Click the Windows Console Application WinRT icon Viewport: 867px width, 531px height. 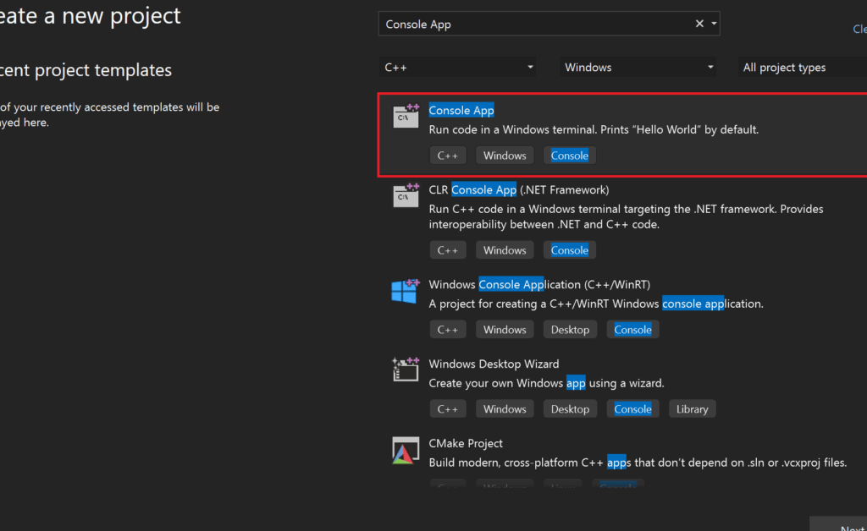(x=406, y=290)
